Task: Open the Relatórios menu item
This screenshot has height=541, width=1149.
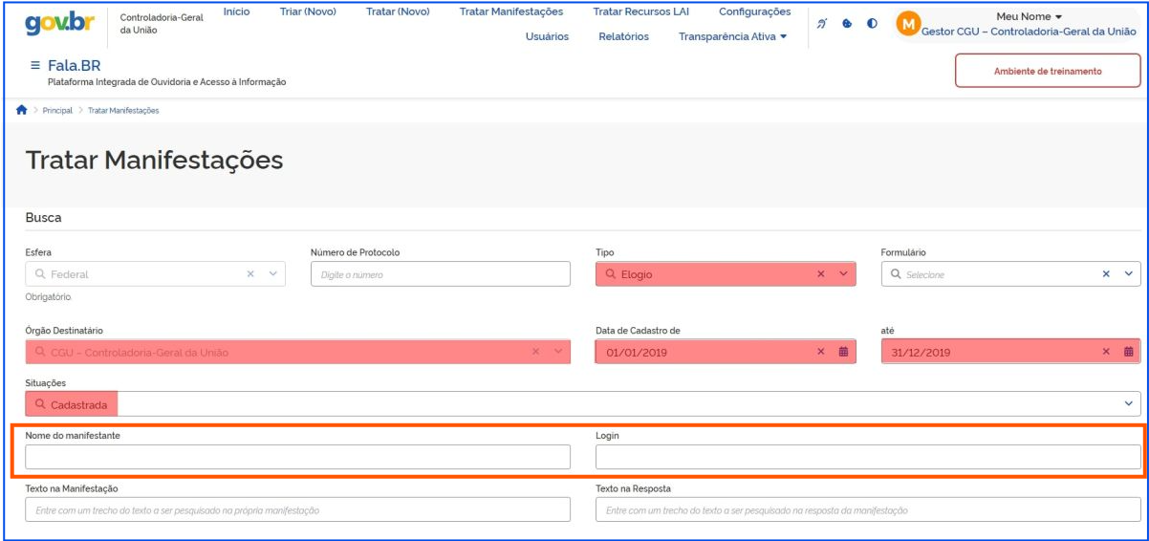Action: pyautogui.click(x=623, y=36)
